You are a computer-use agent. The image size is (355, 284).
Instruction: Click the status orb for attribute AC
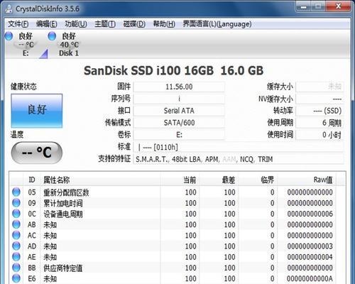[x=16, y=235]
